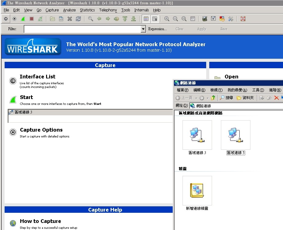Click the How to Capture help link

[41, 221]
